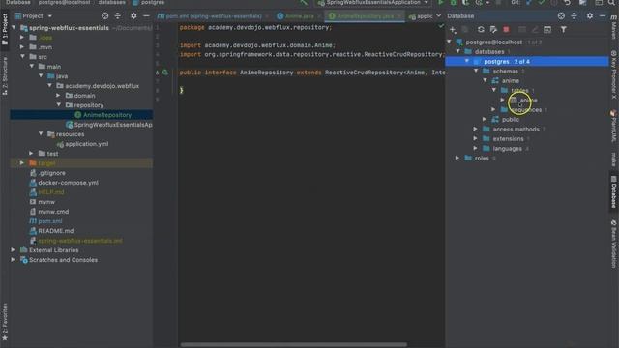Screen dimensions: 619x348
Task: Click the Database panel collapse-all icon
Action: [x=574, y=16]
